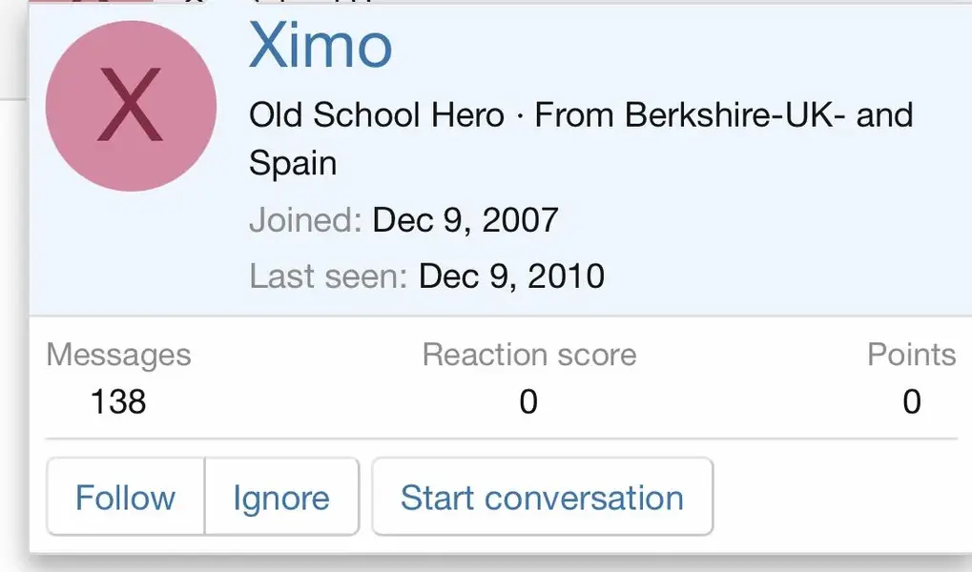Click the letter X inside the avatar circle

(131, 105)
